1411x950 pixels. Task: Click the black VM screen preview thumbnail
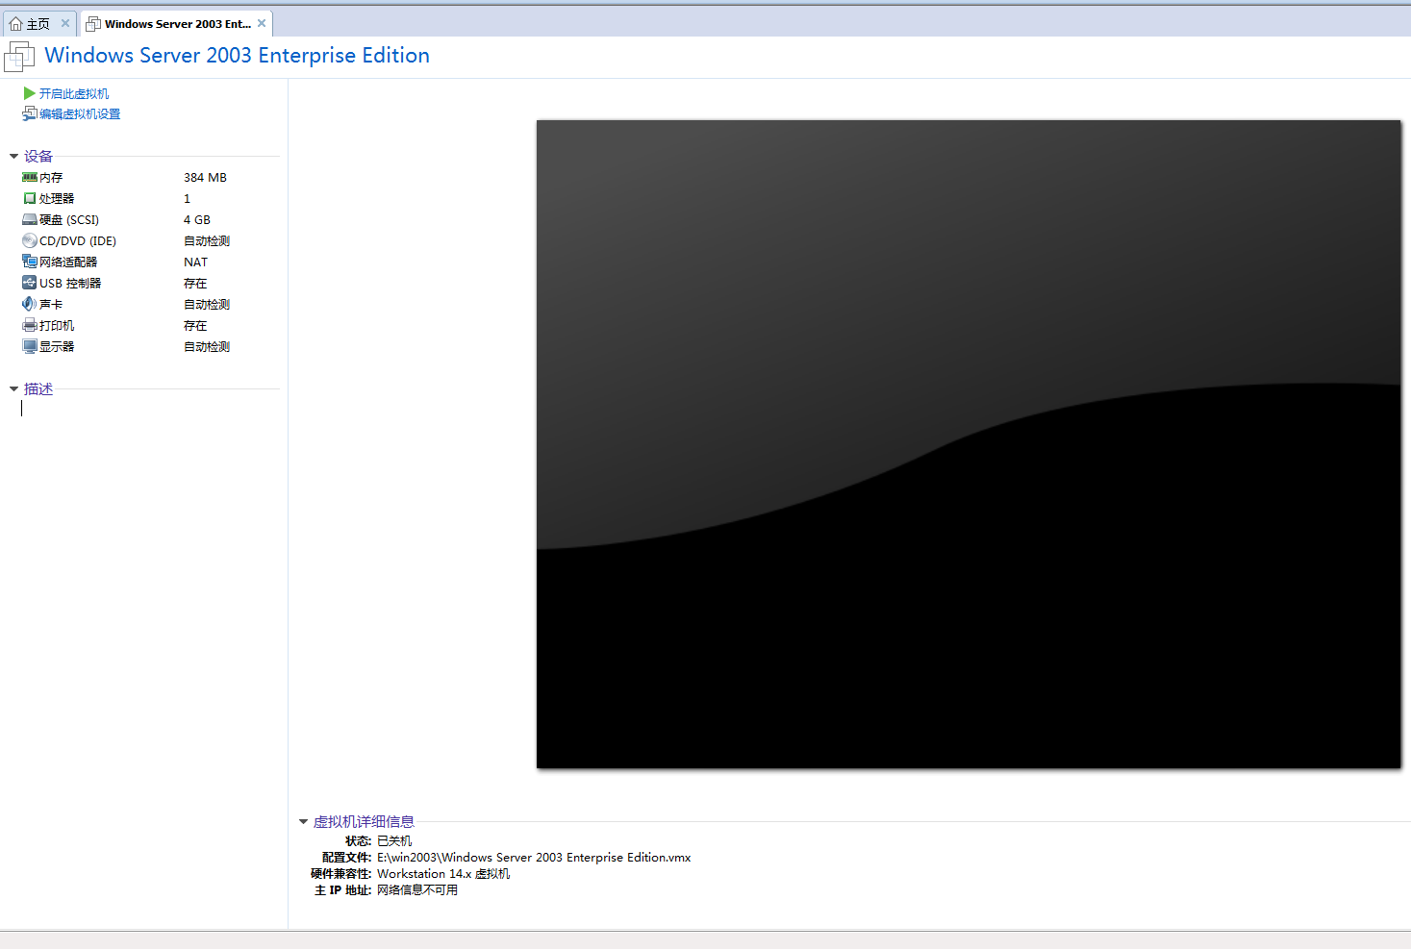[x=969, y=443]
